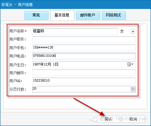Open the 邮件账户 tab
The image size is (151, 126).
pyautogui.click(x=88, y=15)
